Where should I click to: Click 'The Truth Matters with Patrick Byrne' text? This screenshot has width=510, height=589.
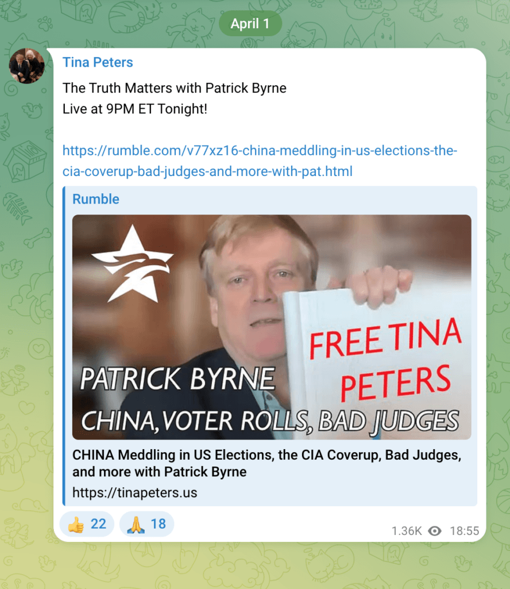coord(175,88)
